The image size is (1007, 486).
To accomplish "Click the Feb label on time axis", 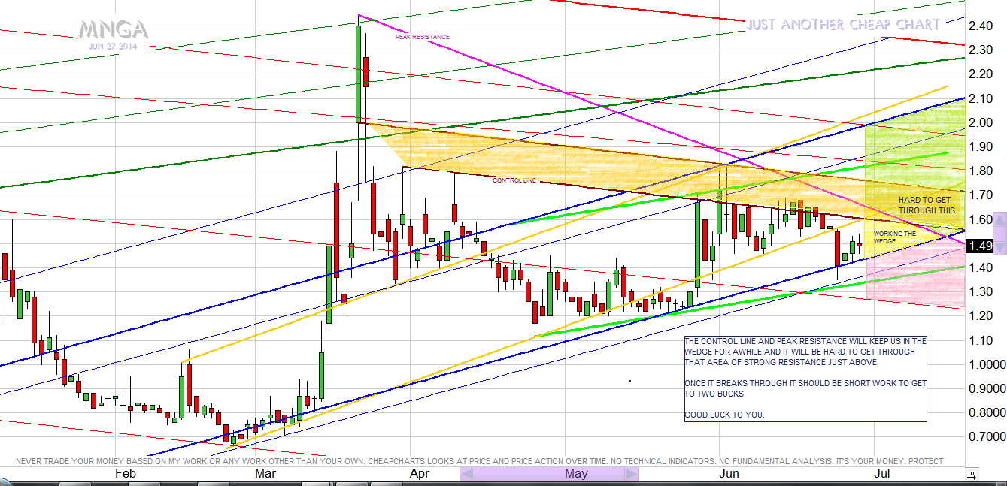I will coord(125,473).
